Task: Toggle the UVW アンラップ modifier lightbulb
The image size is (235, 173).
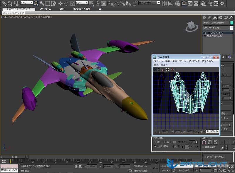Action: [206, 33]
